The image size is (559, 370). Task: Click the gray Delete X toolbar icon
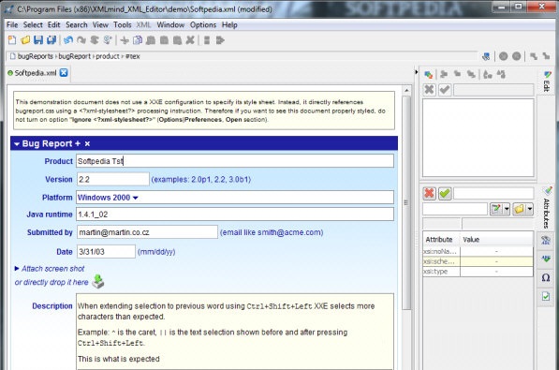coord(190,40)
